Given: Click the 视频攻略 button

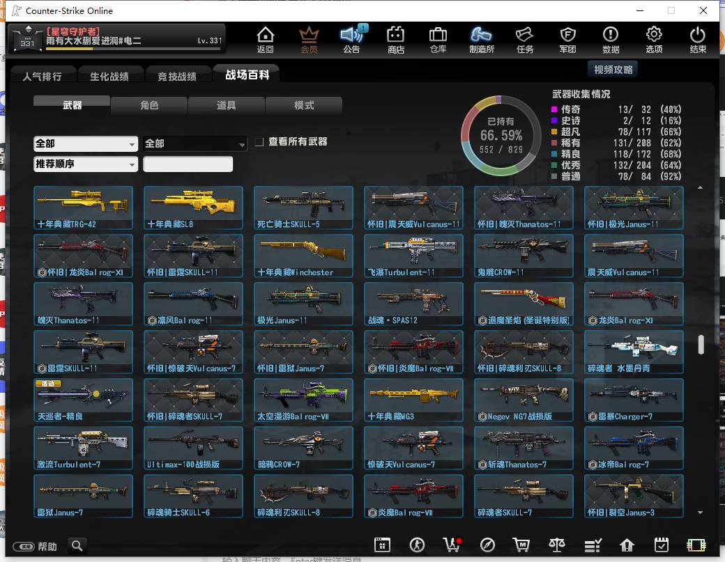Looking at the screenshot, I should pyautogui.click(x=613, y=70).
